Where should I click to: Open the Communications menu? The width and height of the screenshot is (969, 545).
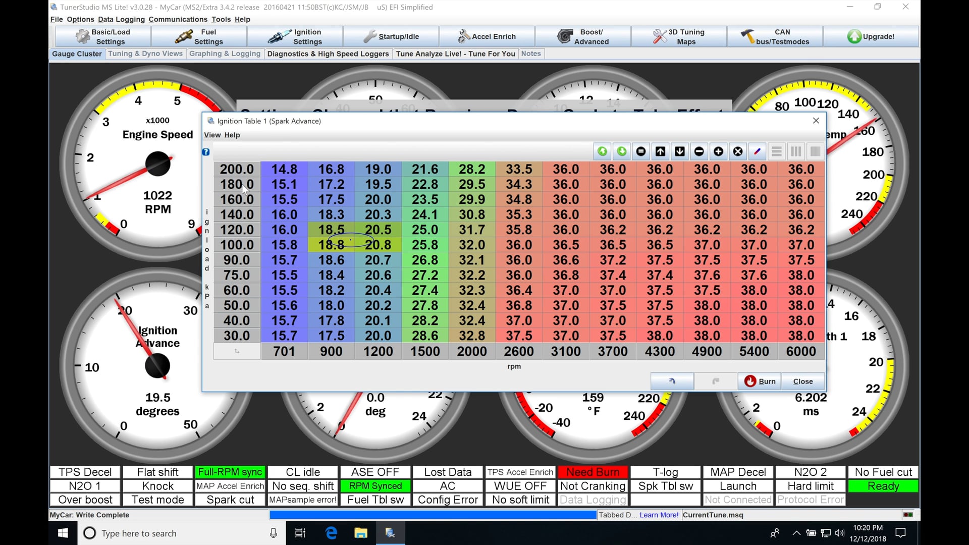pos(178,19)
